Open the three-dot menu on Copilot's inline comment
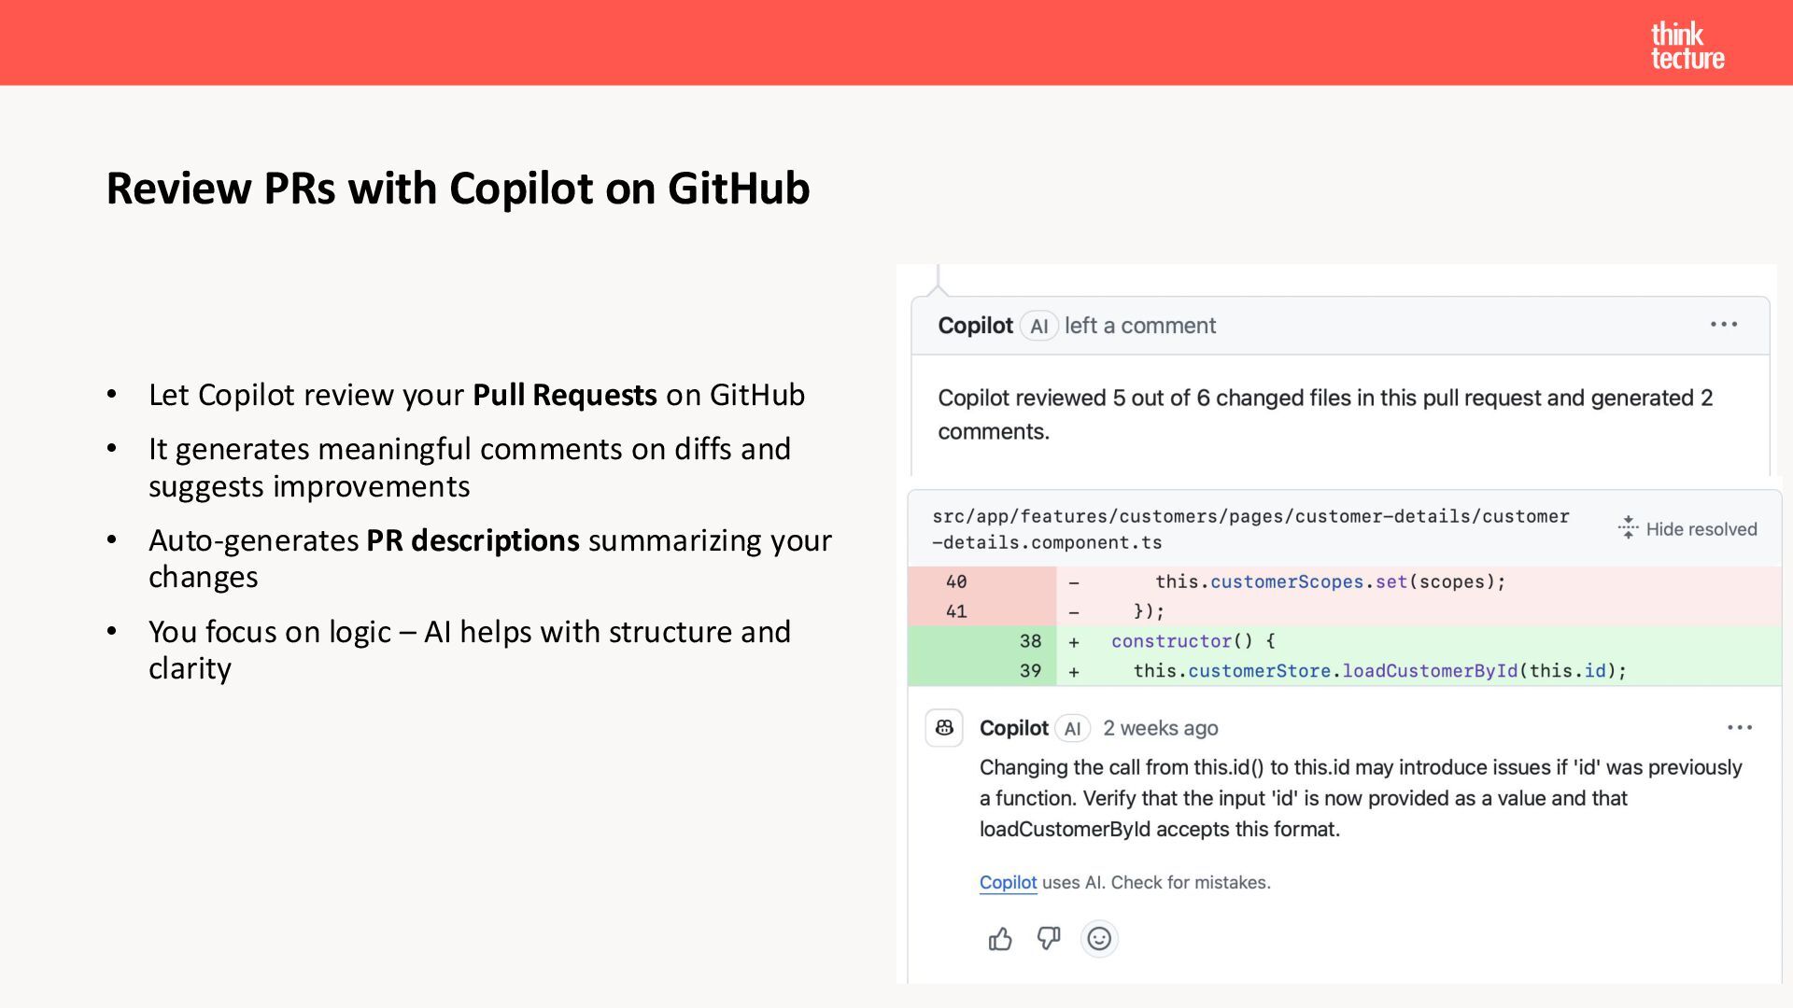 [1740, 728]
